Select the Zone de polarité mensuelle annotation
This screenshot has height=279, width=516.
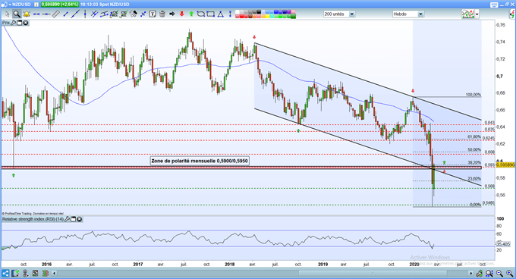pyautogui.click(x=200, y=161)
